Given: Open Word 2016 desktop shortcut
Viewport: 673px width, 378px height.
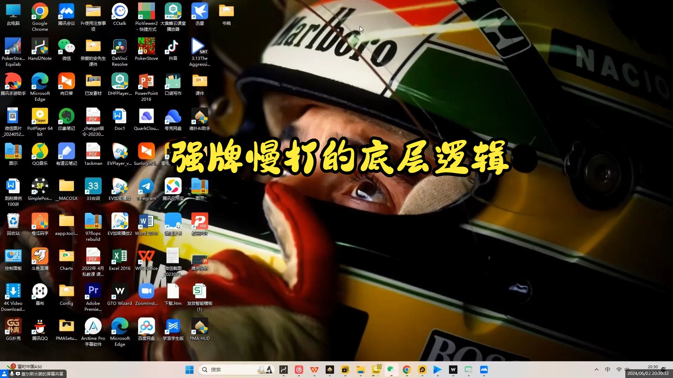Looking at the screenshot, I should pos(146,225).
